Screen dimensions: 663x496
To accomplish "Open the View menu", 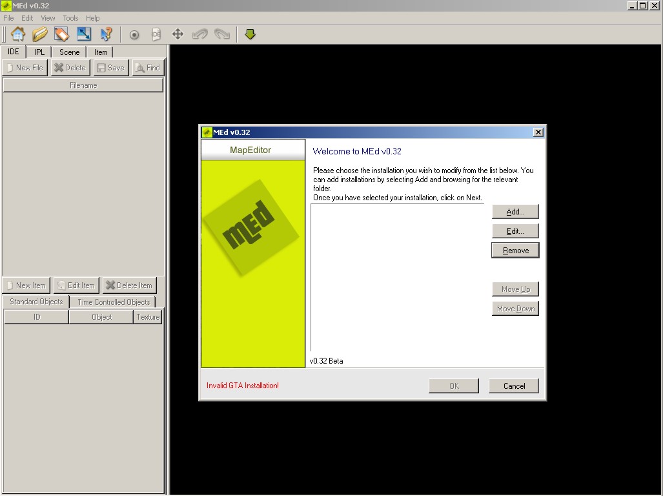I will point(48,18).
